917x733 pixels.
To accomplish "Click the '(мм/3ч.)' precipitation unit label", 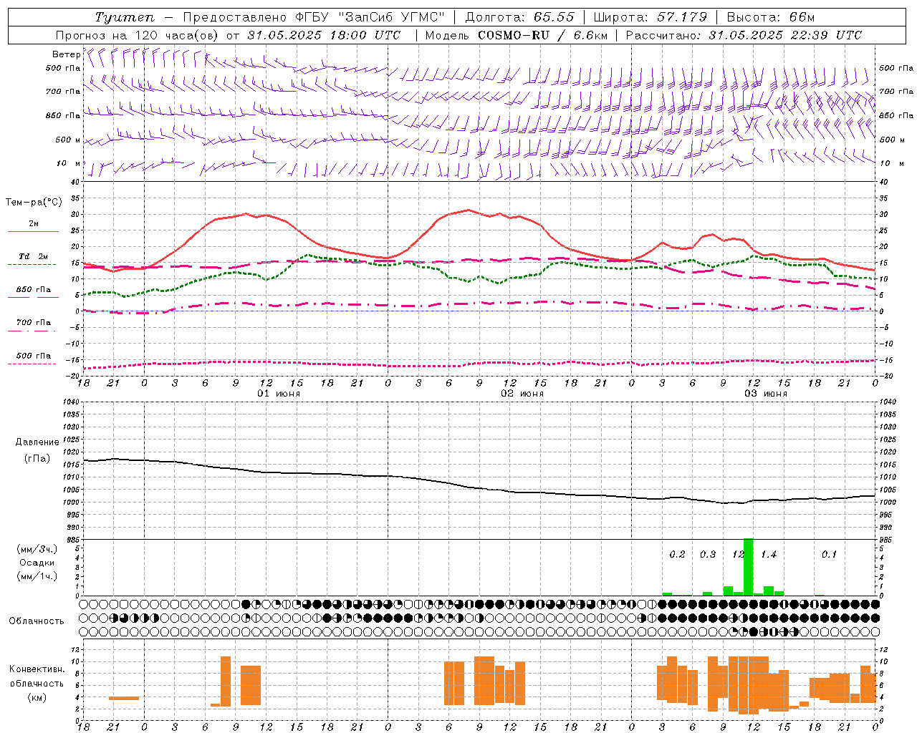I will 37,549.
